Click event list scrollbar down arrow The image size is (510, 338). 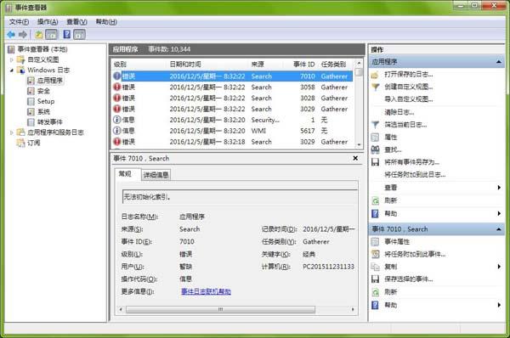coord(359,144)
